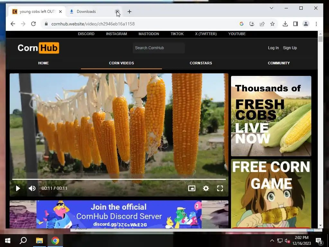The height and width of the screenshot is (247, 329).
Task: Open the Windows Start menu
Action: (x=8, y=241)
